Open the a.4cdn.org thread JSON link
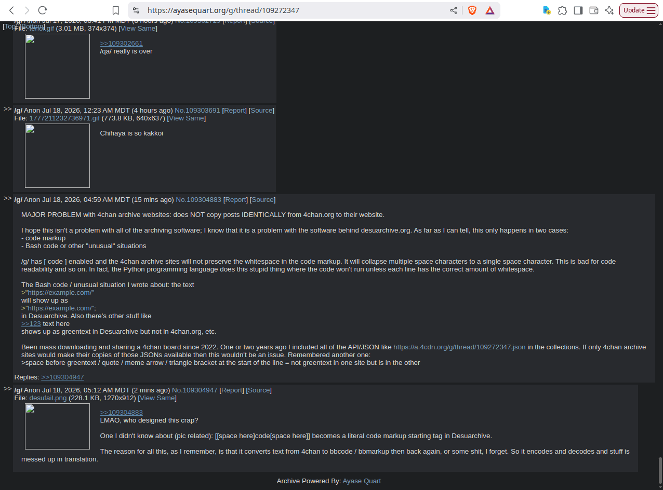This screenshot has width=663, height=490. (459, 347)
